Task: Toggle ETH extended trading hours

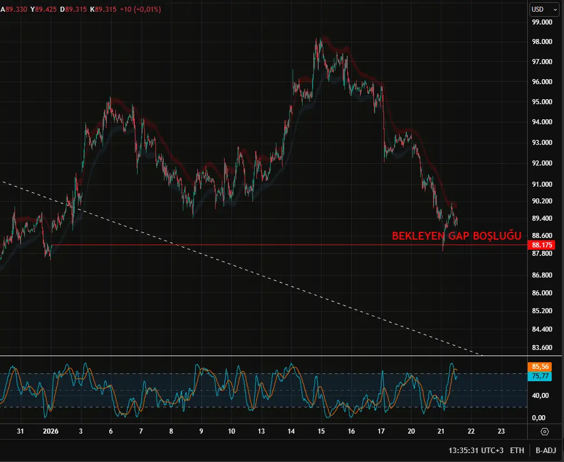Action: click(517, 450)
